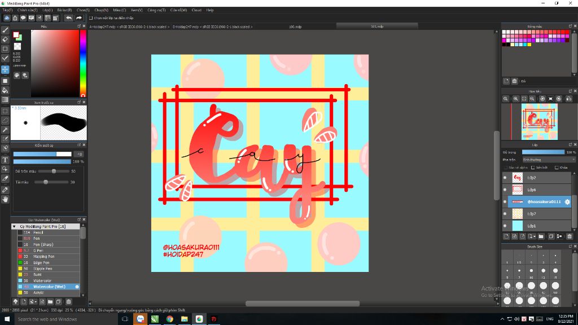The width and height of the screenshot is (578, 325).
Task: Select the Move tool
Action: point(5,69)
